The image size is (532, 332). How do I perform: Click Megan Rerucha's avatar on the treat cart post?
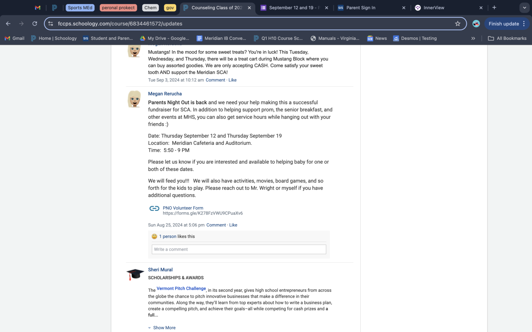134,51
